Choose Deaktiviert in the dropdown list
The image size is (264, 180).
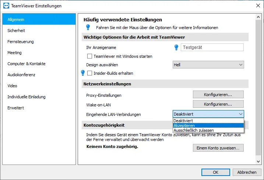(208, 121)
